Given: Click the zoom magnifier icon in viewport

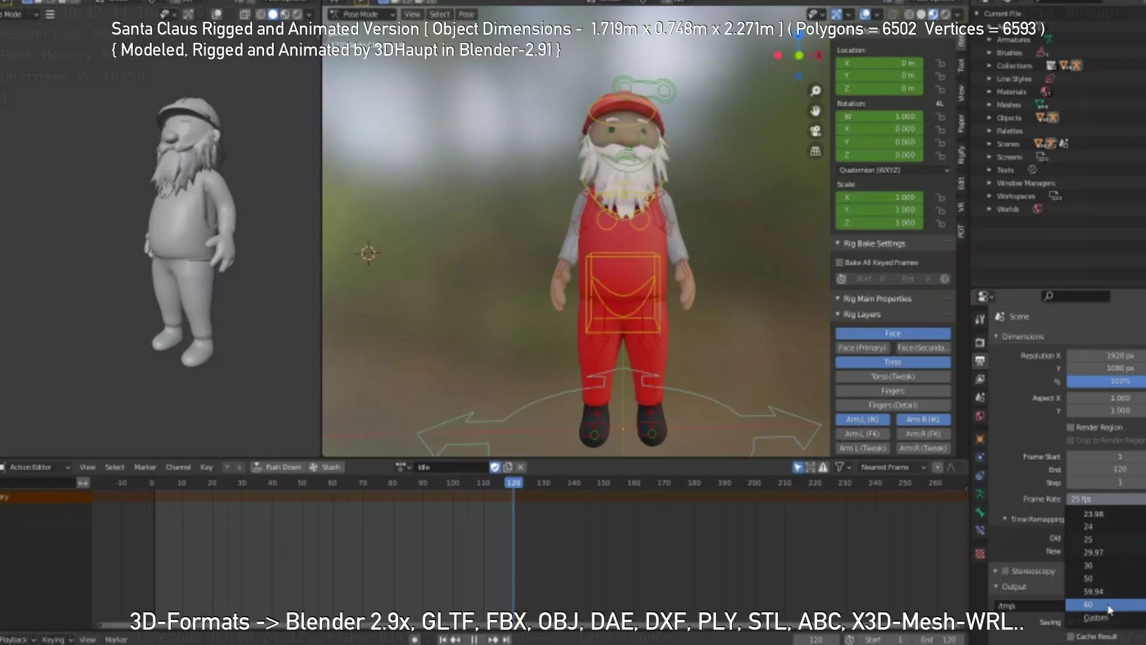Looking at the screenshot, I should 815,91.
